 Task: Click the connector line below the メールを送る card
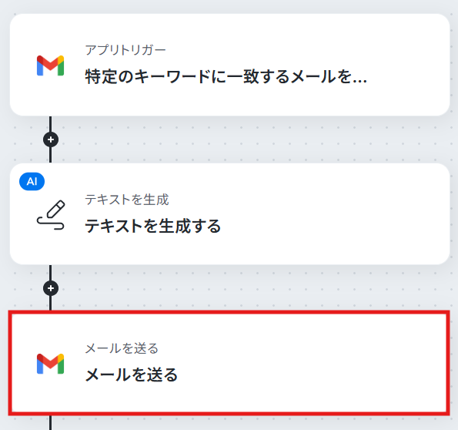(x=51, y=422)
